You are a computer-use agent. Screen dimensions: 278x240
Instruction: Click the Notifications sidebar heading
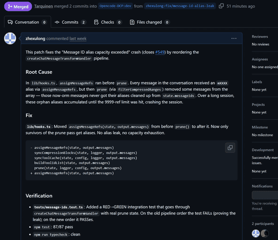coord(262,186)
